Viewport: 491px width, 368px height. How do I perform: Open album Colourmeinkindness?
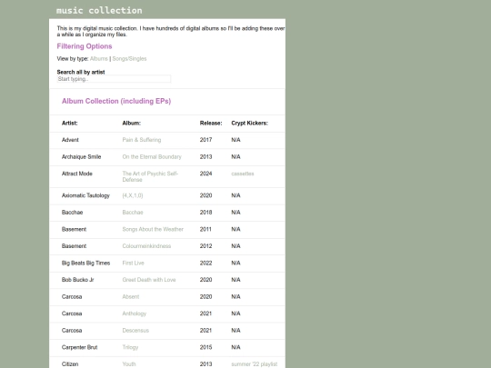coord(146,246)
